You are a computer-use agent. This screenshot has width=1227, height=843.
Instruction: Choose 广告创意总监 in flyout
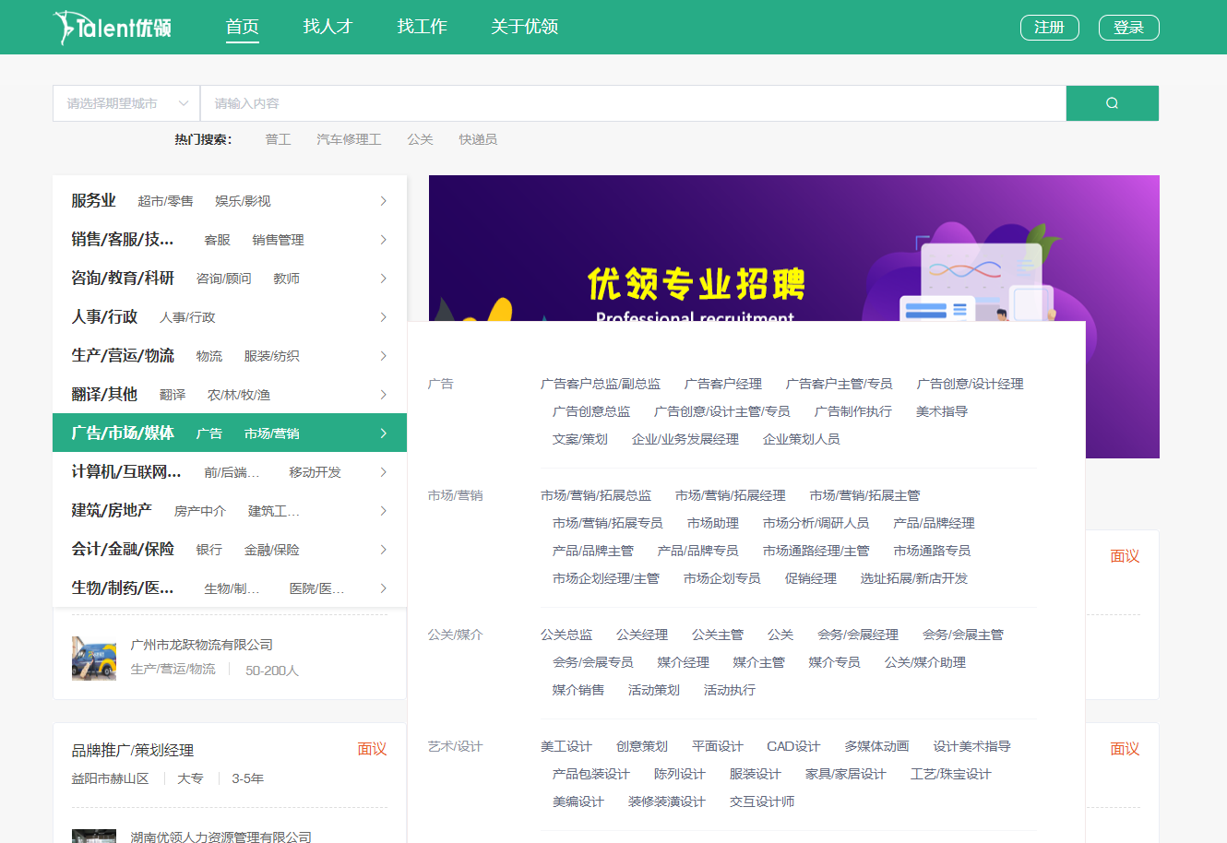point(591,411)
